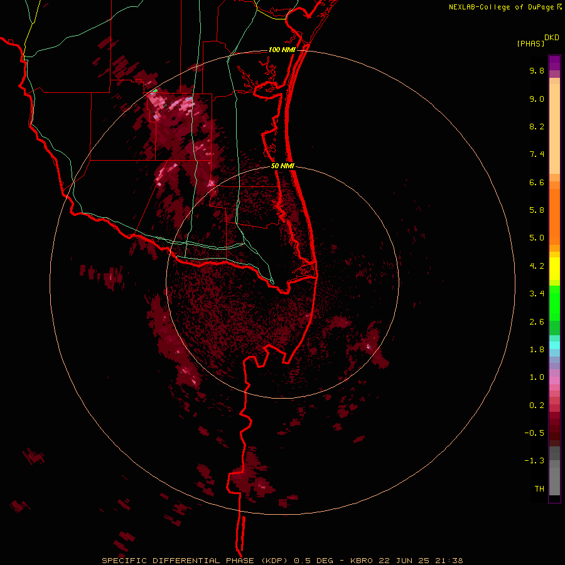
Task: Click the [PHAS] legend heading
Action: click(x=530, y=43)
